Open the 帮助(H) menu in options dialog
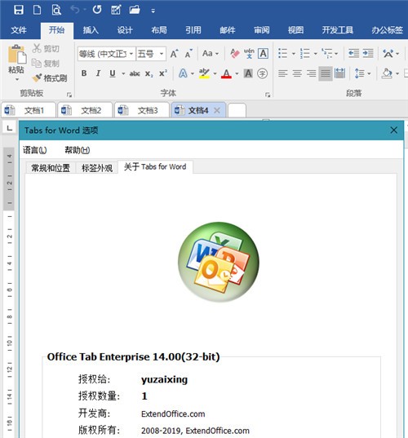 pos(78,150)
